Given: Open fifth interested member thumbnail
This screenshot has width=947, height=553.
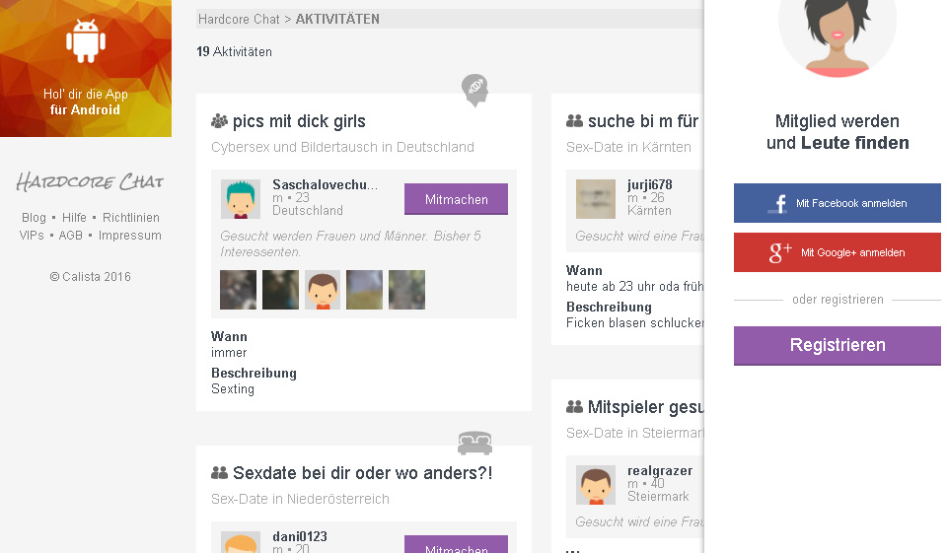Looking at the screenshot, I should click(406, 290).
